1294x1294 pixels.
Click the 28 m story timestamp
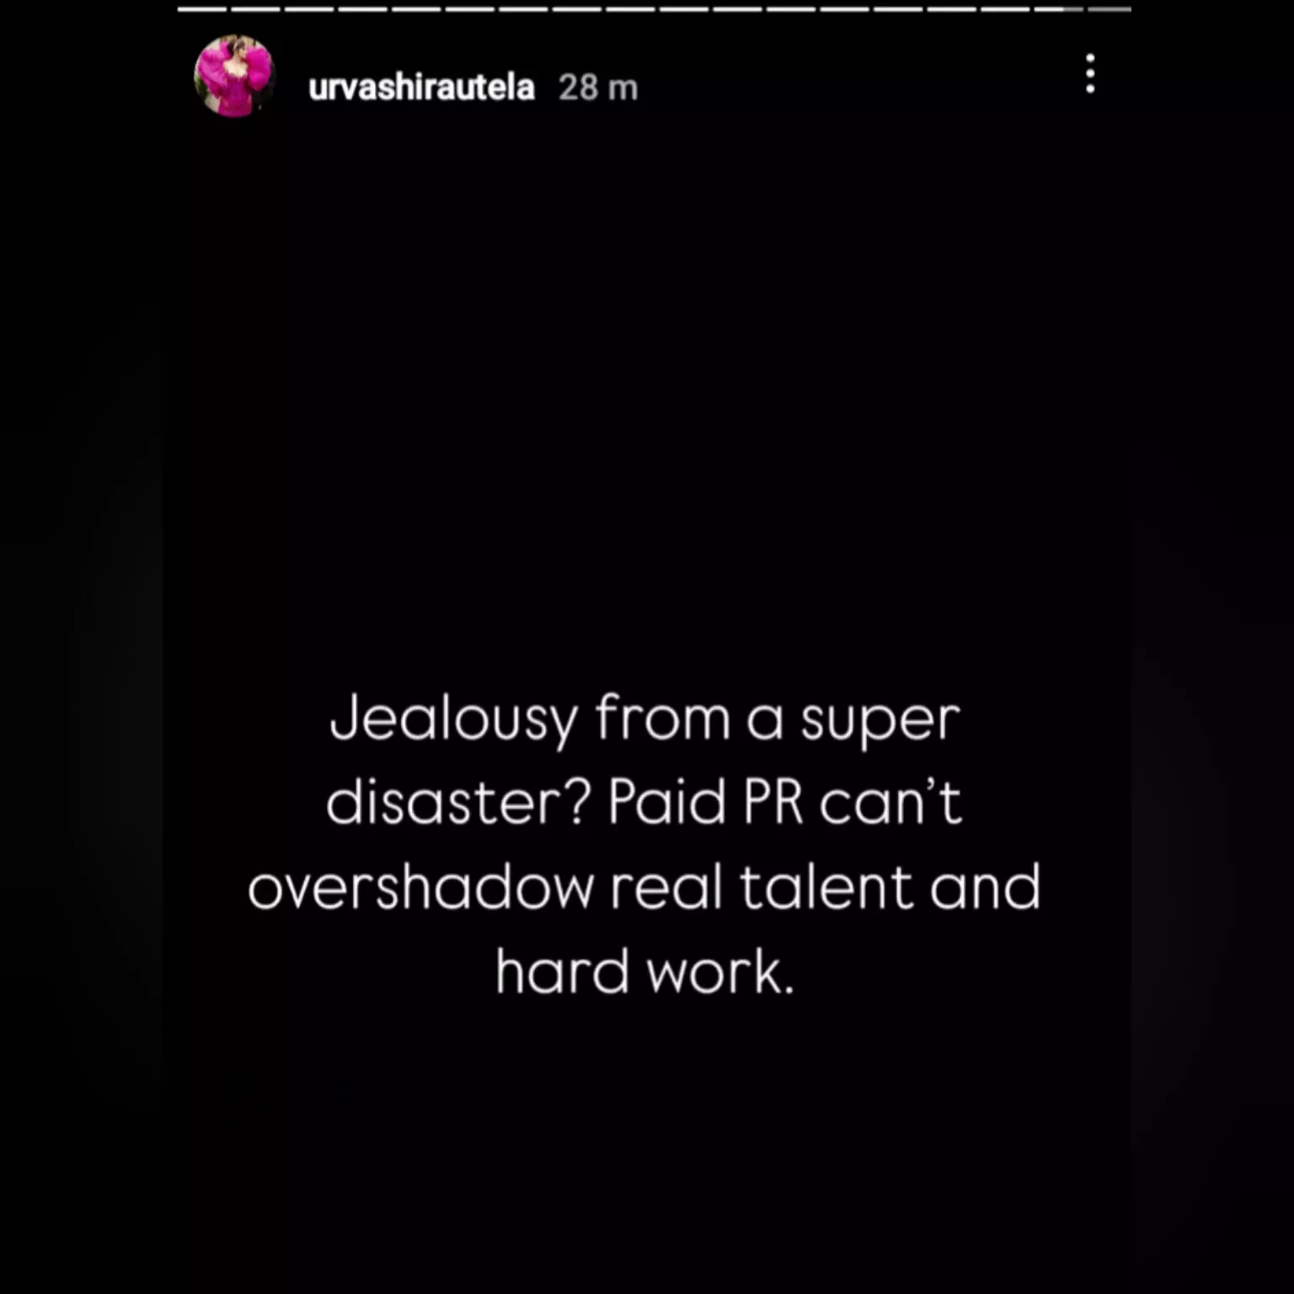[598, 88]
